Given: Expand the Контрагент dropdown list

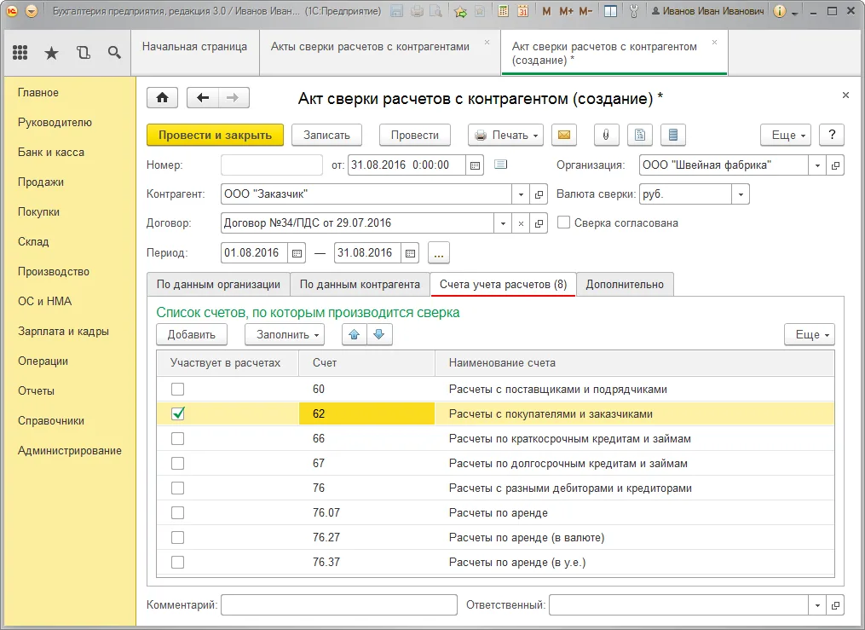Looking at the screenshot, I should pyautogui.click(x=520, y=194).
